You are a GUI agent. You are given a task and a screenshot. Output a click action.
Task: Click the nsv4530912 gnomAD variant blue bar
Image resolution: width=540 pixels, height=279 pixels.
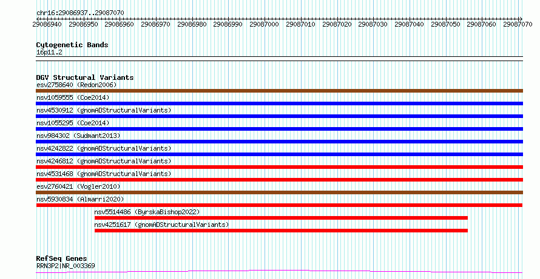tap(279, 116)
